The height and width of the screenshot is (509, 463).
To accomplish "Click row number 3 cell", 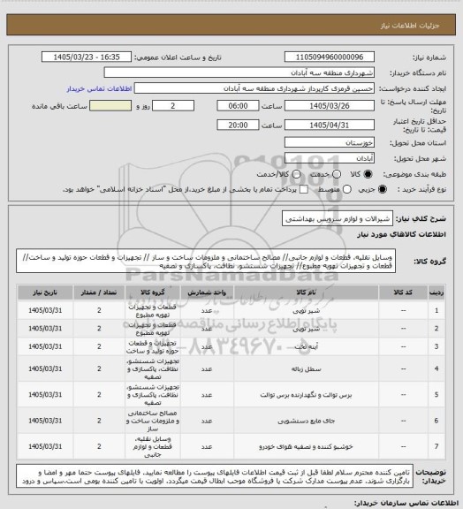I will [x=436, y=346].
